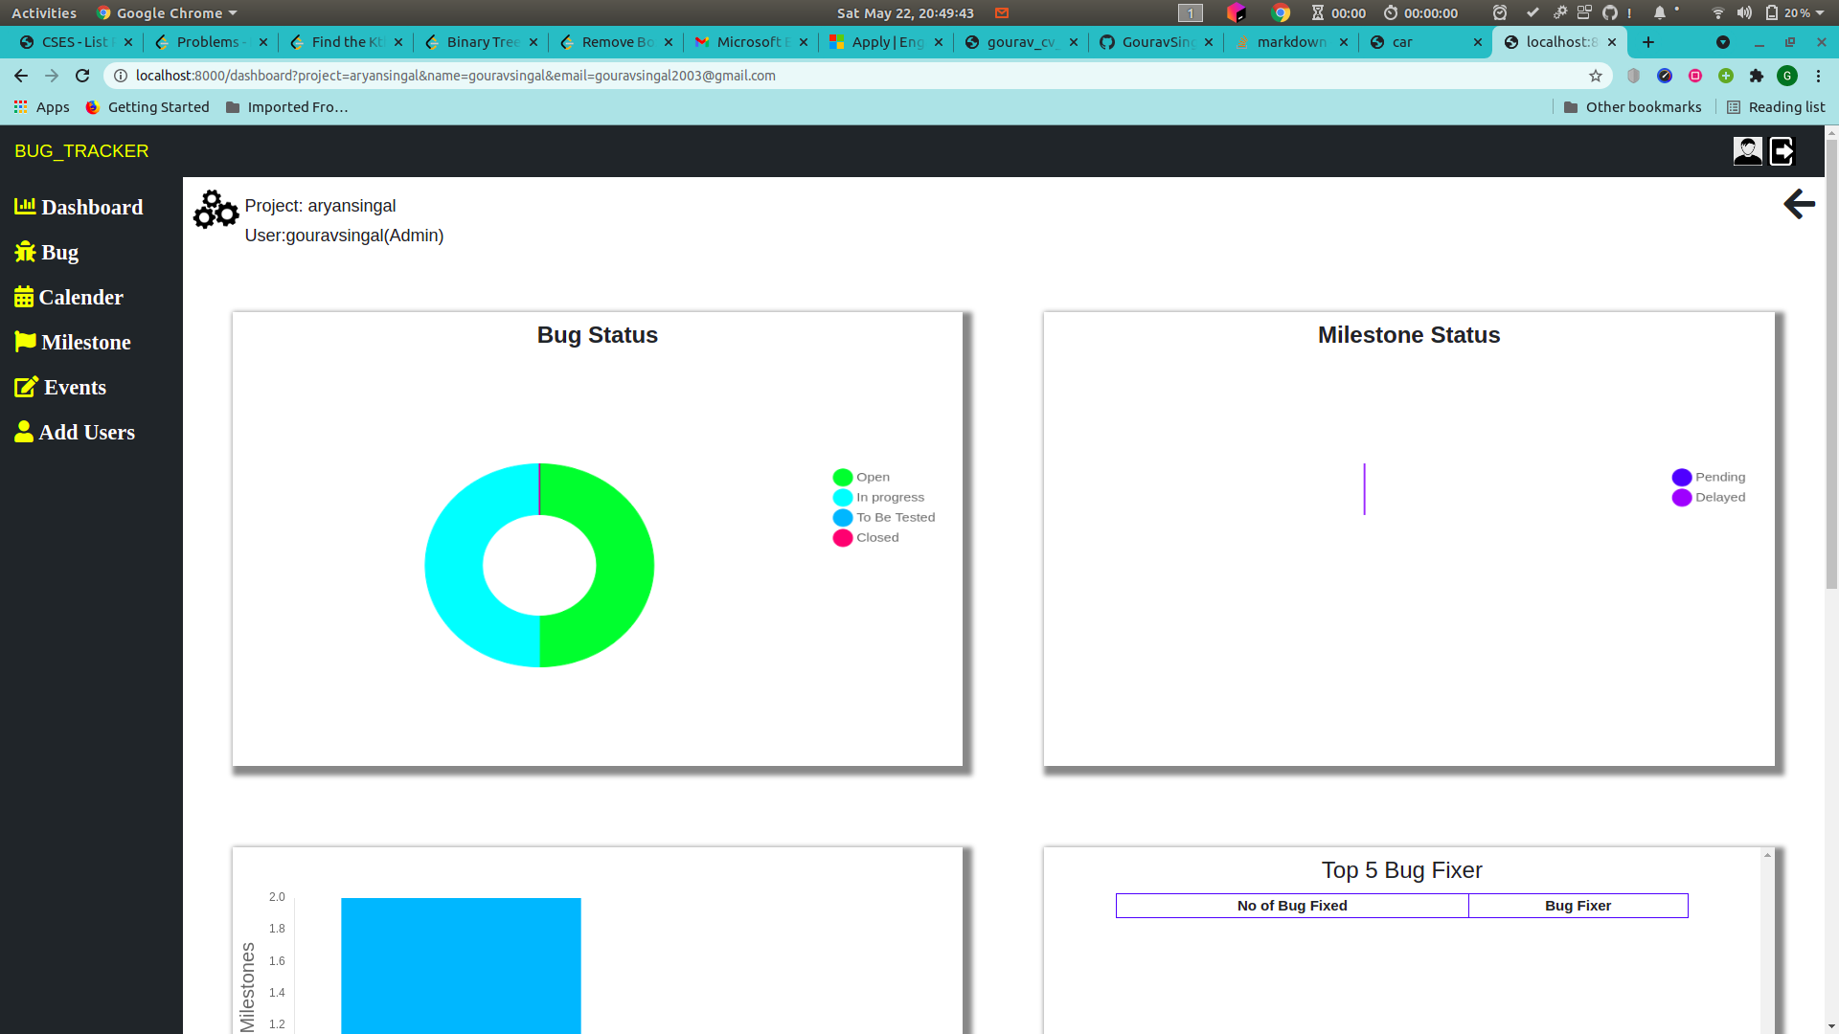
Task: Open Chrome three-dot menu
Action: 1818,76
